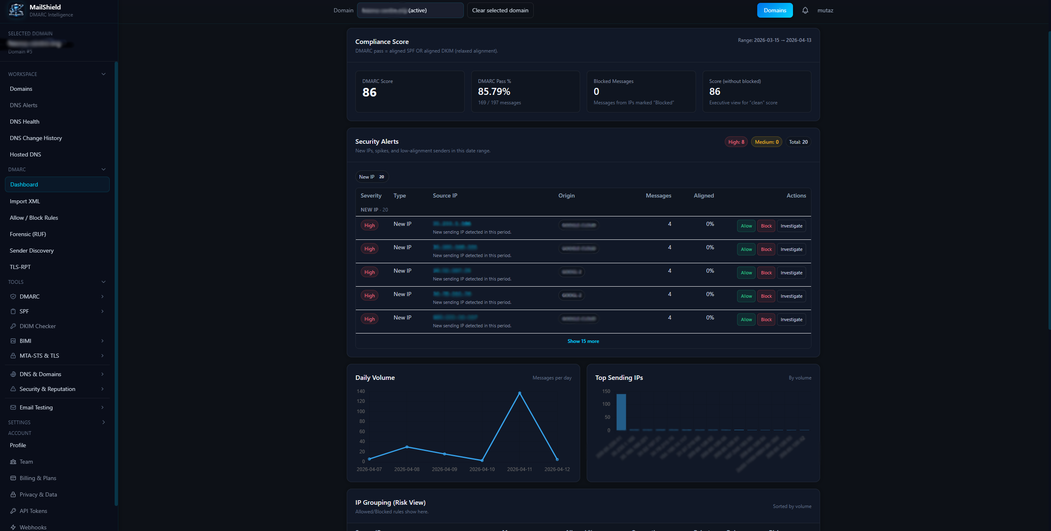Click Clear selected domain button
This screenshot has height=531, width=1051.
pos(500,10)
